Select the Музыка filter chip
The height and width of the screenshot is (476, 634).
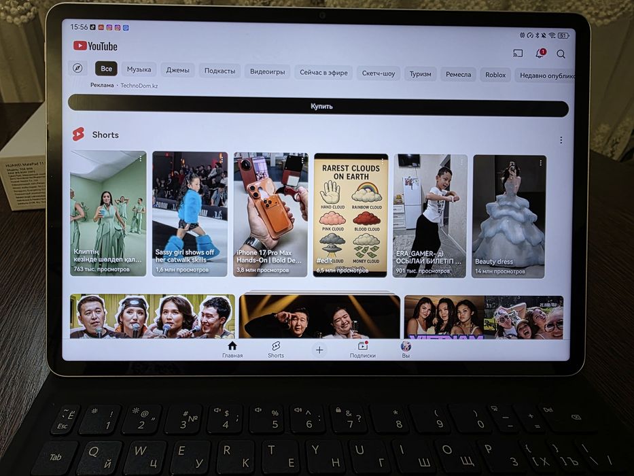tap(139, 69)
